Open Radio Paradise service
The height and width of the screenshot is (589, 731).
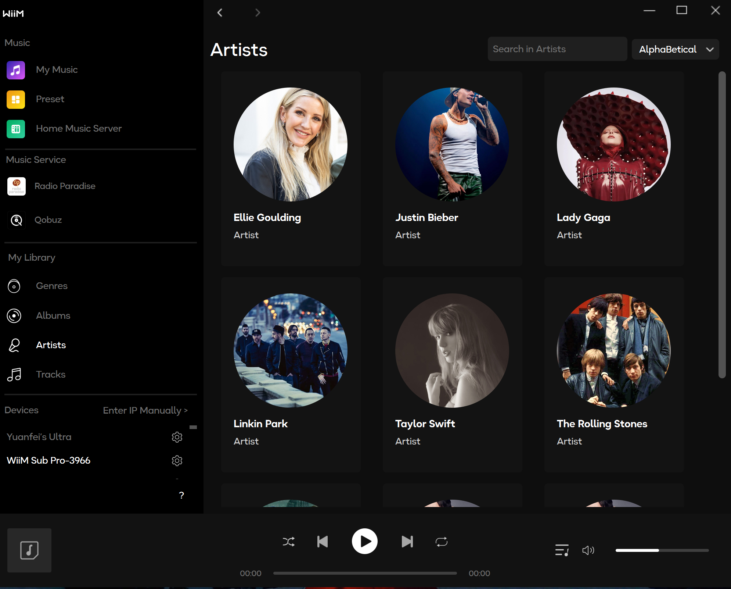(x=65, y=186)
